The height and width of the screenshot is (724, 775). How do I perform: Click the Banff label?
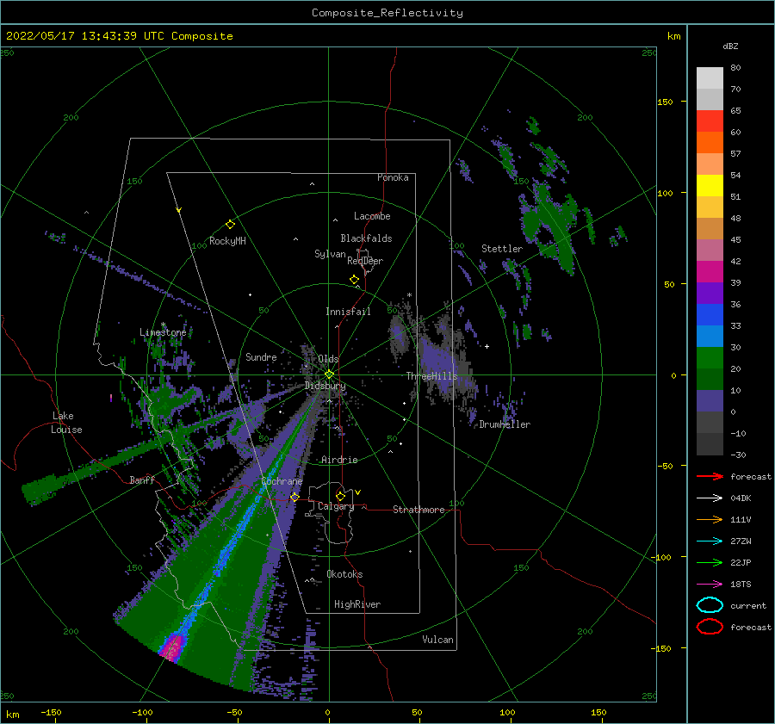click(x=142, y=480)
